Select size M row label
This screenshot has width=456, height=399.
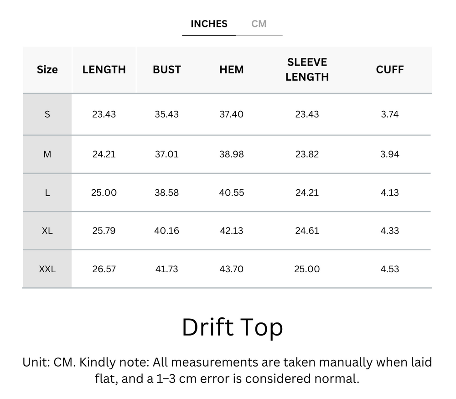(47, 154)
